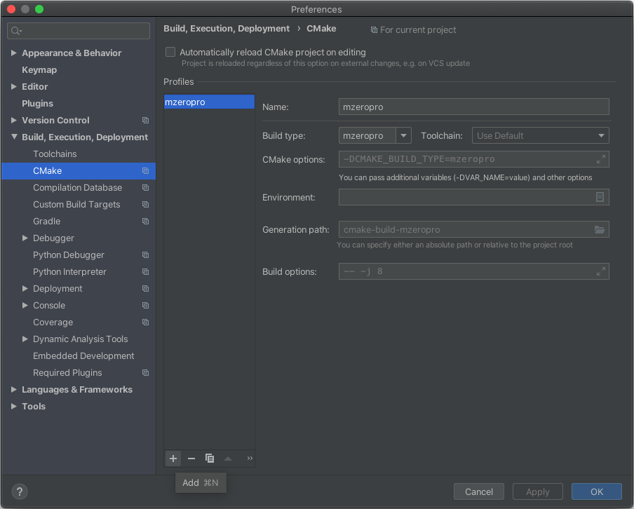Screen dimensions: 634x509
Task: Select Toolchains in the settings tree
Action: tap(55, 154)
